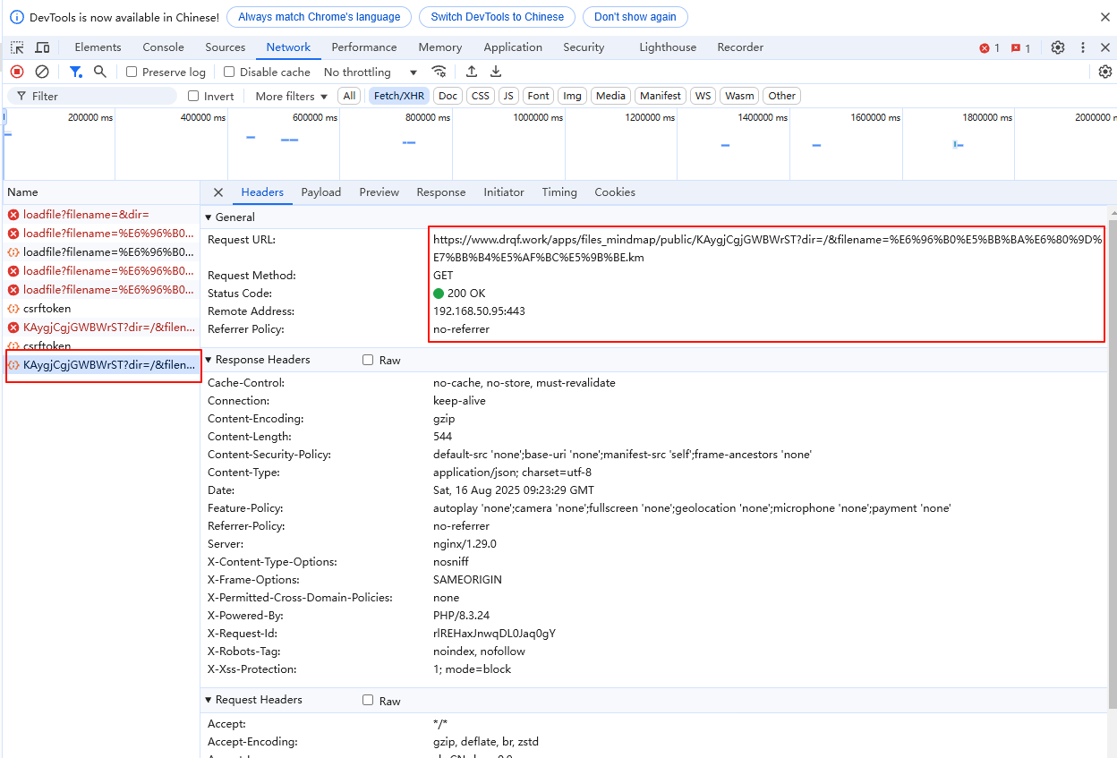Select the first csrftoken request

point(100,309)
